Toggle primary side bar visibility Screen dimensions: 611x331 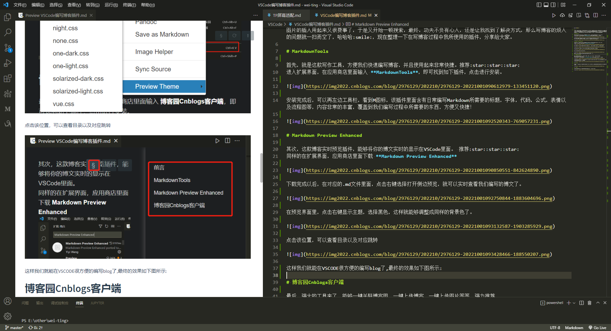coord(539,5)
